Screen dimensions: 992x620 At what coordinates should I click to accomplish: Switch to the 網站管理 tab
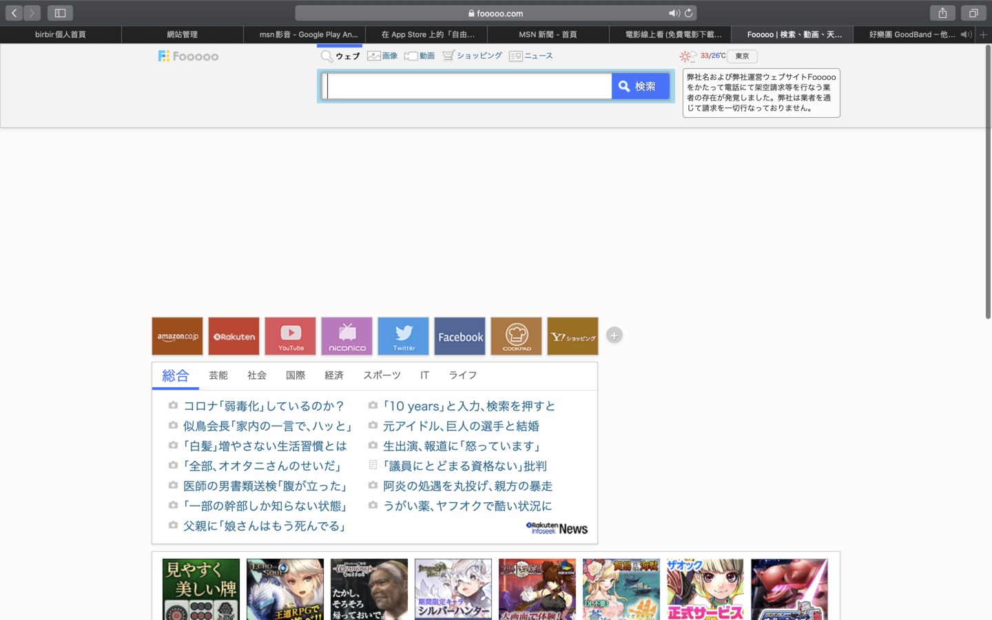(x=183, y=34)
